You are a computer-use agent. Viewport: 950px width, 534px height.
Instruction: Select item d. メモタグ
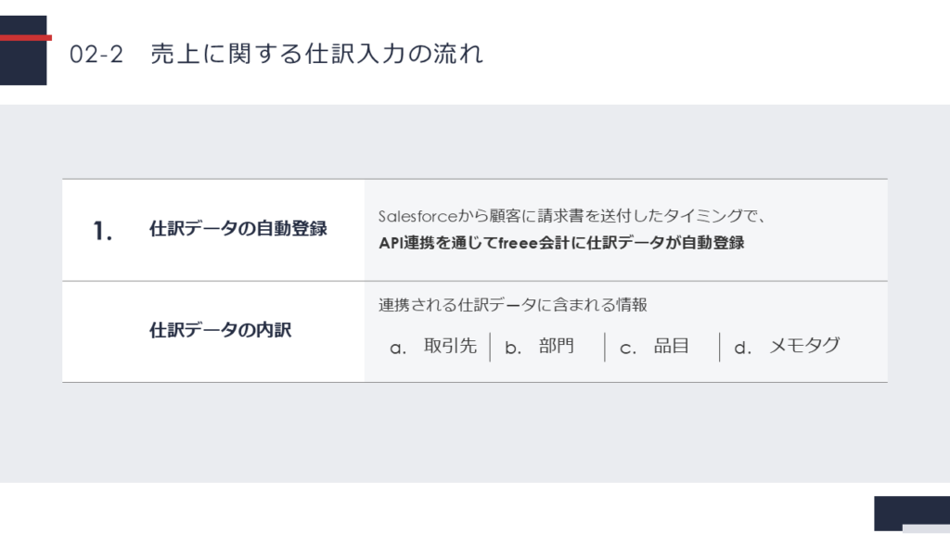point(787,347)
